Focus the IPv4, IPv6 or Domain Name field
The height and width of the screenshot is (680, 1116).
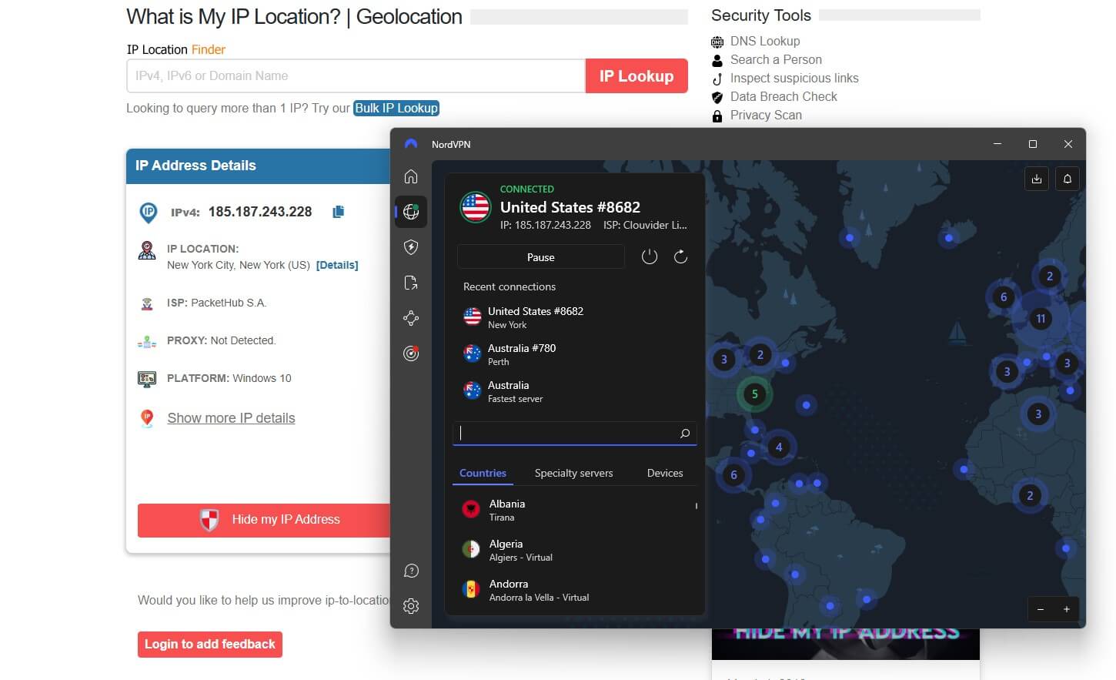click(x=356, y=75)
